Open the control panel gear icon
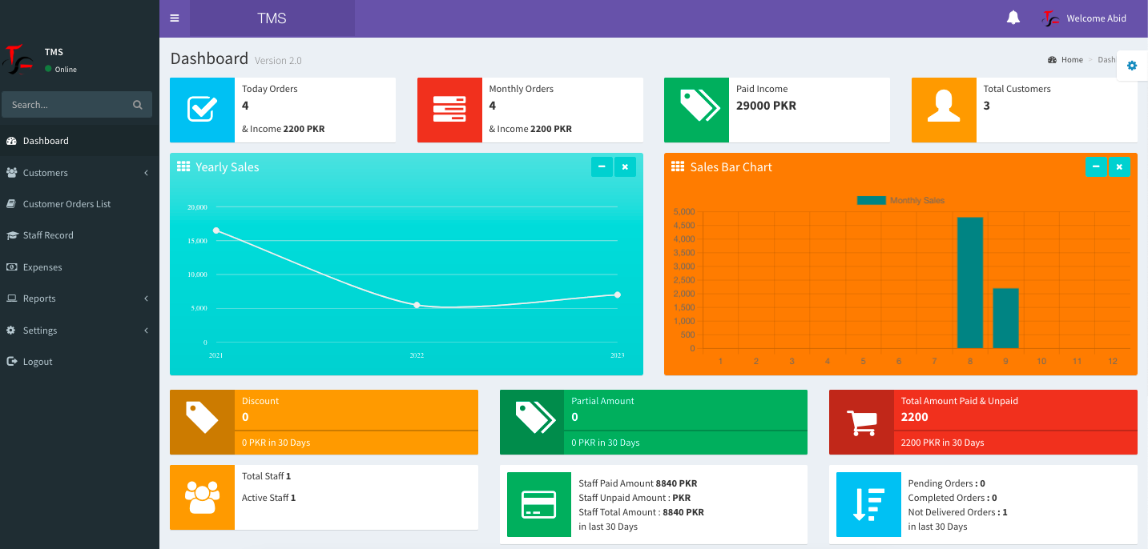 click(x=1132, y=66)
